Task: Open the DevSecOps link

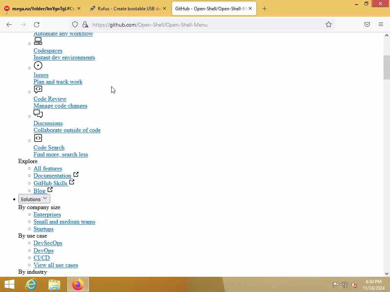Action: pos(48,243)
